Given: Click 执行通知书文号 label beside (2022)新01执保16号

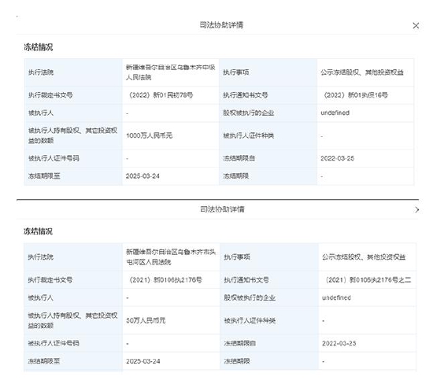Looking at the screenshot, I should pyautogui.click(x=246, y=95).
